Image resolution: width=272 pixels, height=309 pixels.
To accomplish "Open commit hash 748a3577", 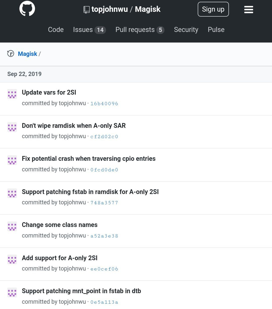I will (x=104, y=203).
